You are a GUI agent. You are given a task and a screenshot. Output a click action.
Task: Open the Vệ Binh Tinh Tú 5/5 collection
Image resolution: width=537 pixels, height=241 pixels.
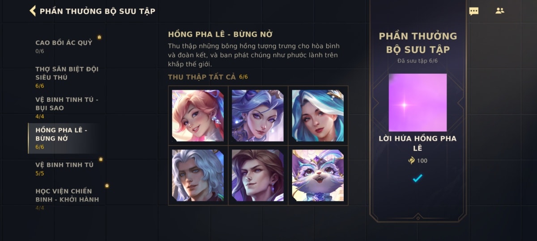(65, 168)
